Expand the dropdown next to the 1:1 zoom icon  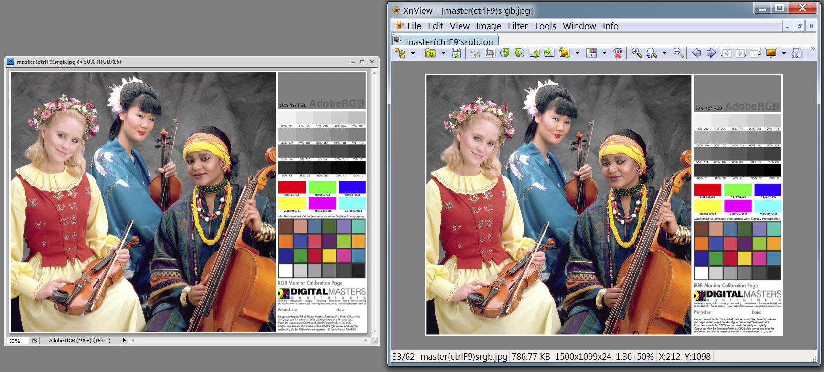pyautogui.click(x=664, y=53)
